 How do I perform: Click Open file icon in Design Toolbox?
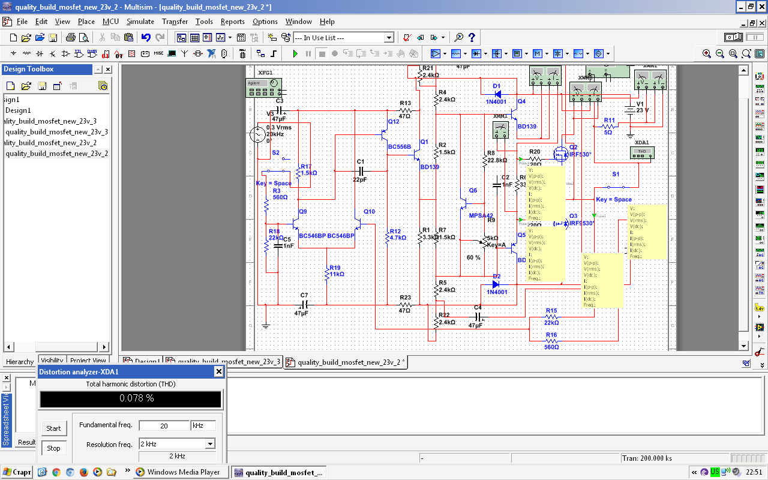pyautogui.click(x=27, y=86)
